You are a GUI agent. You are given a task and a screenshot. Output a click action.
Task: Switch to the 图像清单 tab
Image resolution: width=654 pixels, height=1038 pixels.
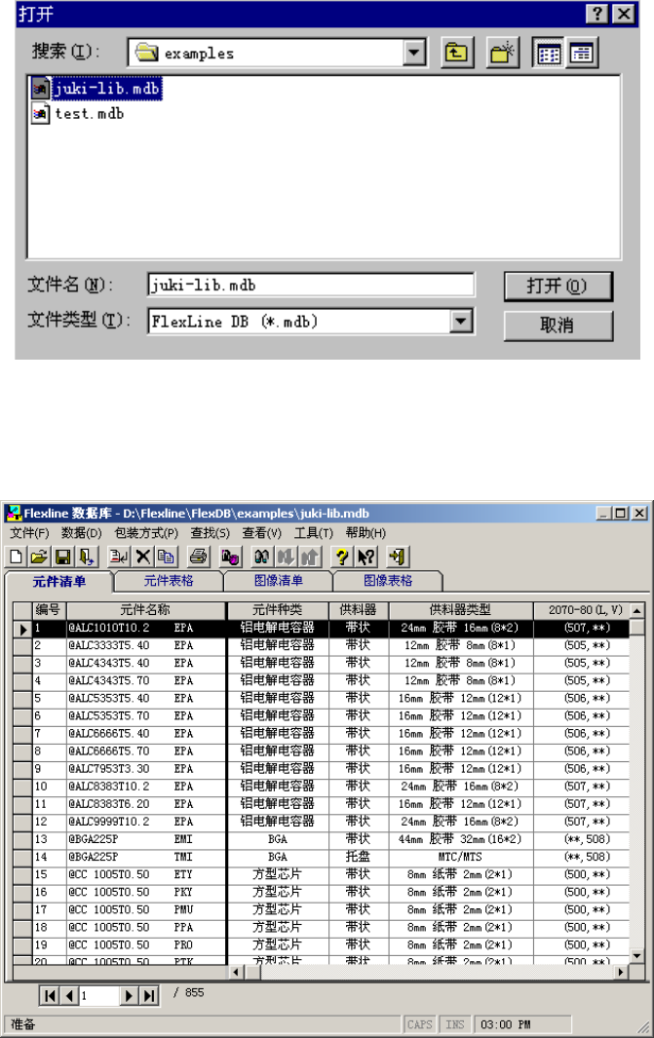pyautogui.click(x=279, y=581)
